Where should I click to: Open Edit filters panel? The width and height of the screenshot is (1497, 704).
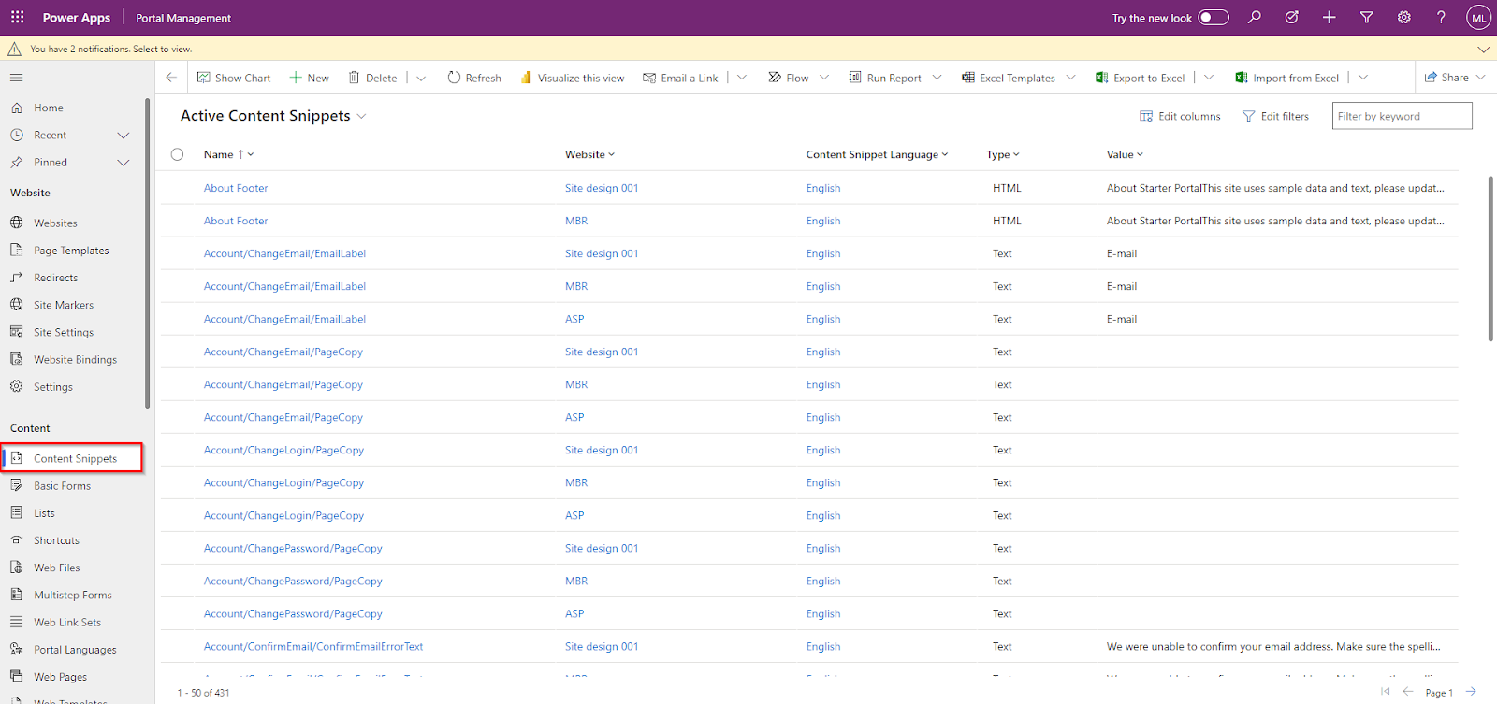[1275, 116]
